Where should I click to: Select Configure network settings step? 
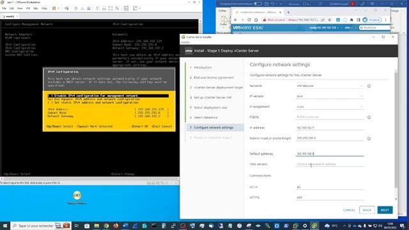pos(215,128)
